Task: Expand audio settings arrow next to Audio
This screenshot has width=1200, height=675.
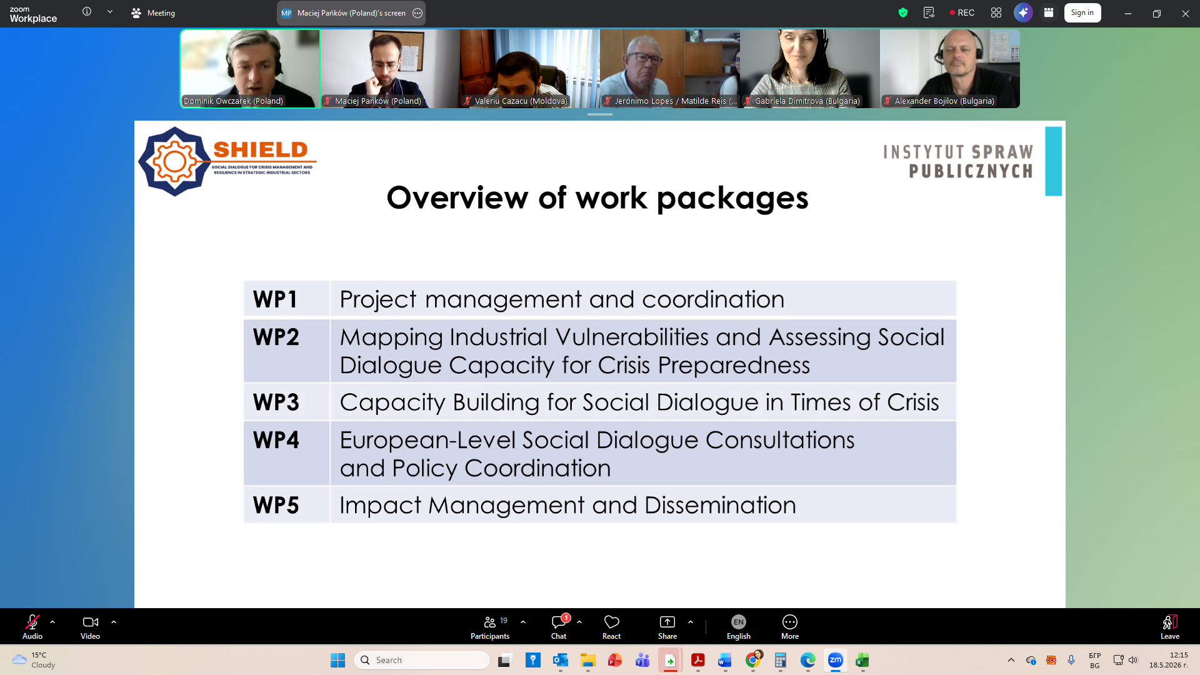Action: click(x=52, y=622)
